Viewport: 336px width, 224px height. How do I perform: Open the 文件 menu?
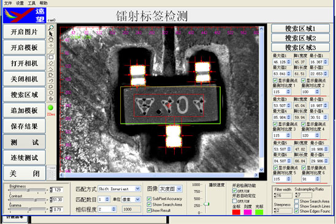pos(8,3)
